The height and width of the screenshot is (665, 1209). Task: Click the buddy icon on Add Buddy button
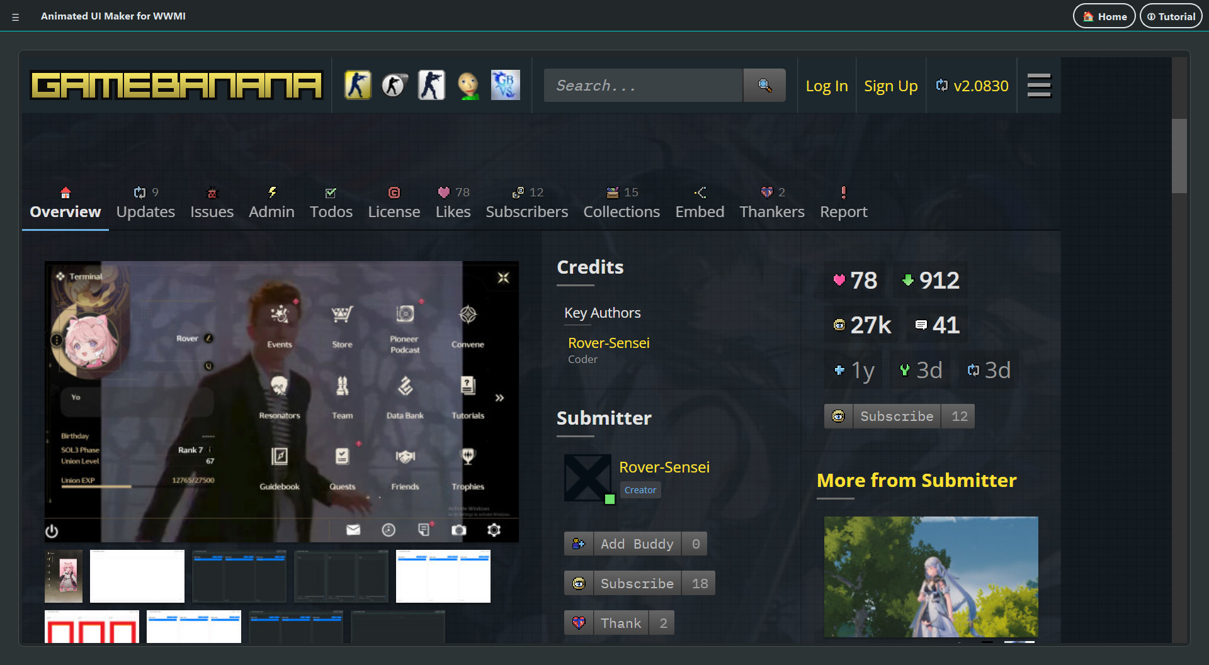pos(579,544)
